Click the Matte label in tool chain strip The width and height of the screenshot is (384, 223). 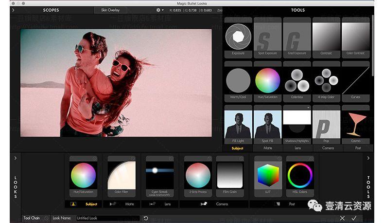tap(130, 204)
